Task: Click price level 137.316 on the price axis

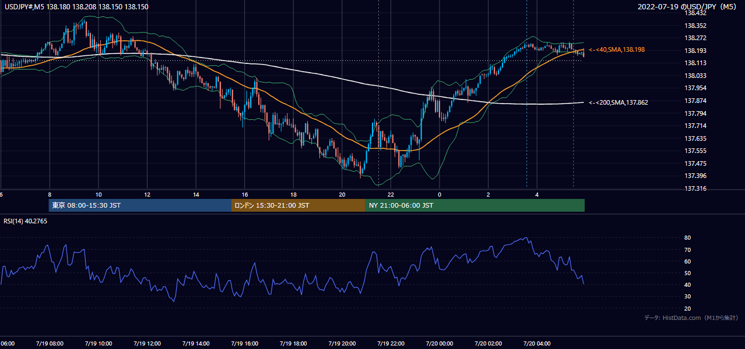Action: click(x=696, y=188)
